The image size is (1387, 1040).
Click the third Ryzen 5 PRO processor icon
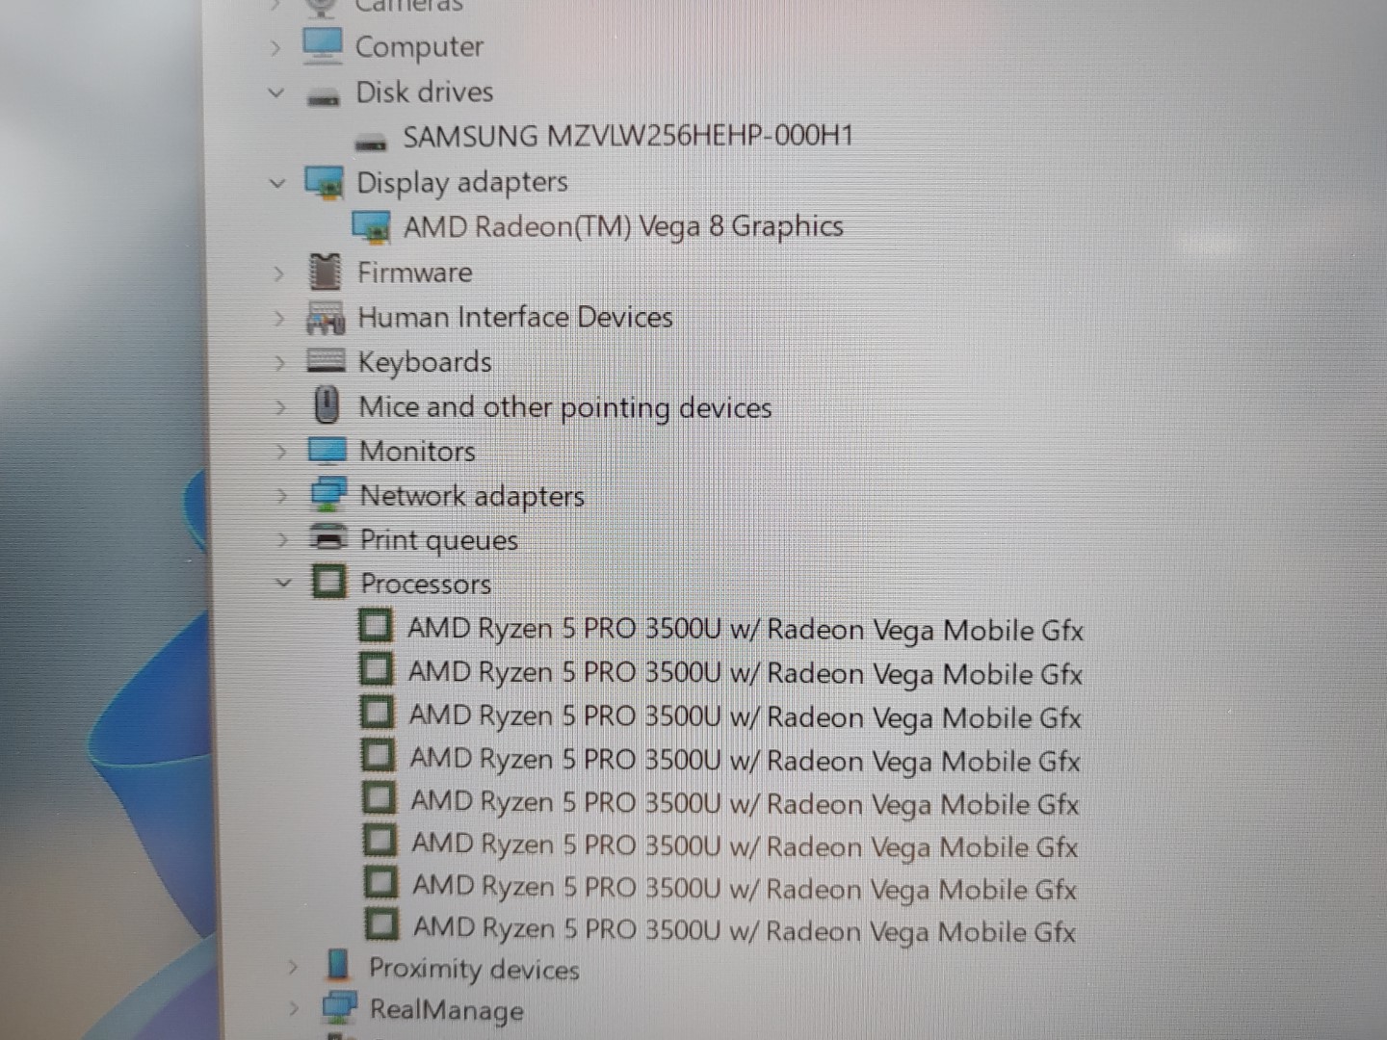pyautogui.click(x=378, y=713)
